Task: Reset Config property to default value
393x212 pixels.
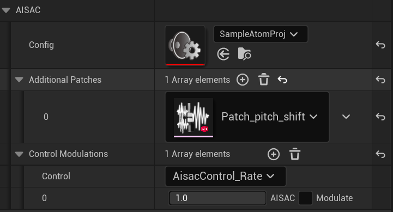Action: 380,45
